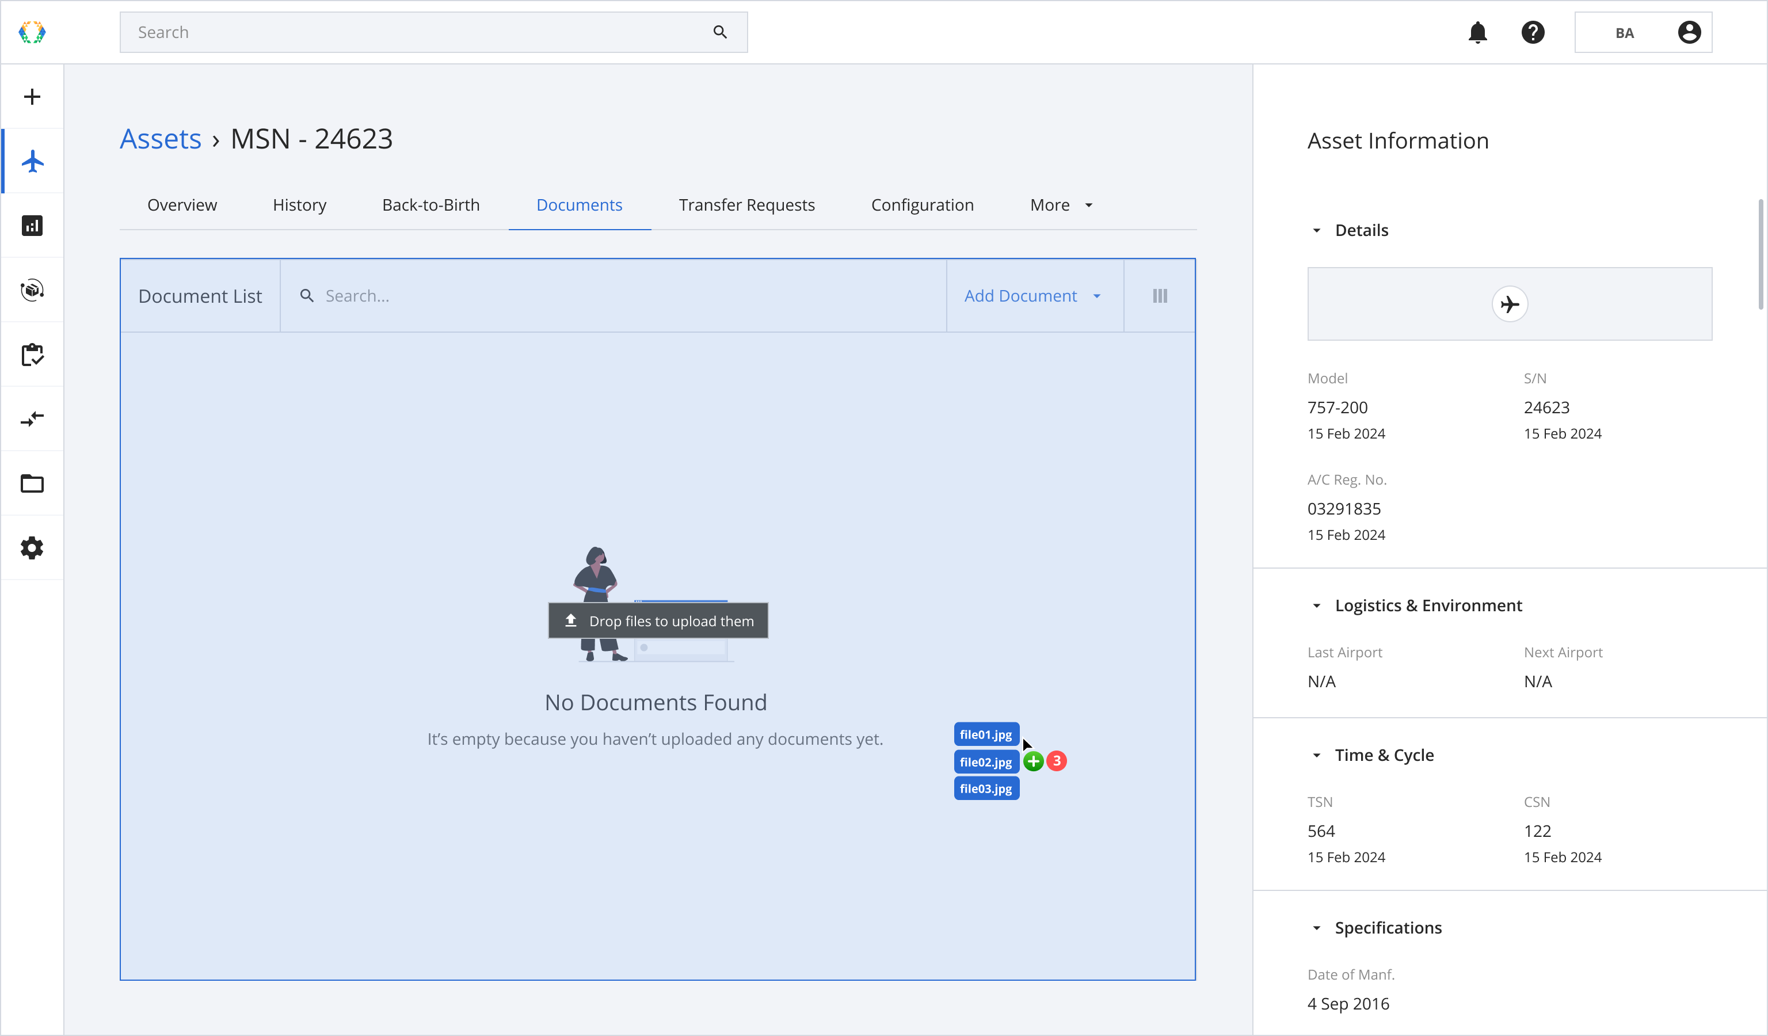
Task: Go to Assets breadcrumb link
Action: 161,139
